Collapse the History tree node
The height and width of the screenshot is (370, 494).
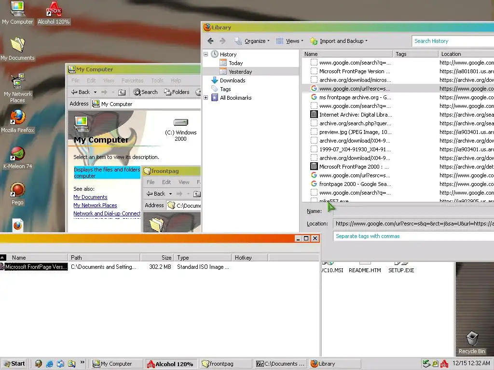tap(206, 54)
